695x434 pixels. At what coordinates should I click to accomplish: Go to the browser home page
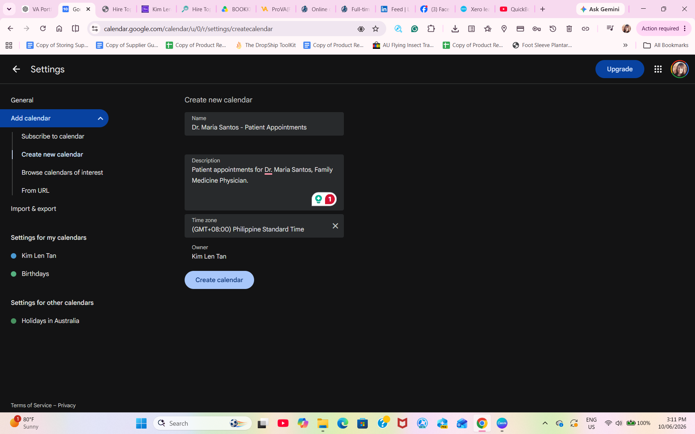(59, 29)
